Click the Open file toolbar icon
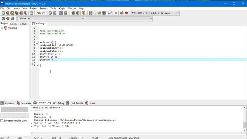The width and height of the screenshot is (247, 139). (x=8, y=13)
